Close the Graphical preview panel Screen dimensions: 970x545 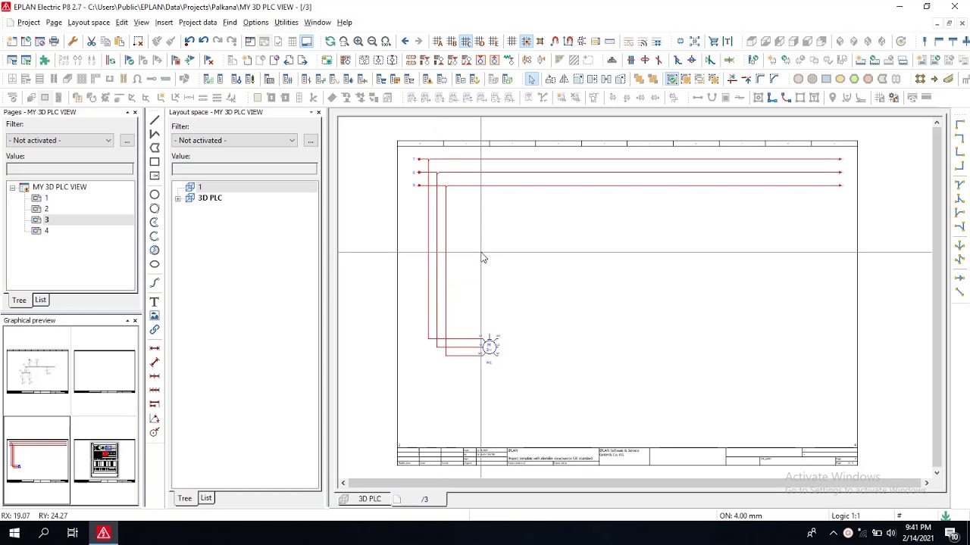tap(136, 320)
